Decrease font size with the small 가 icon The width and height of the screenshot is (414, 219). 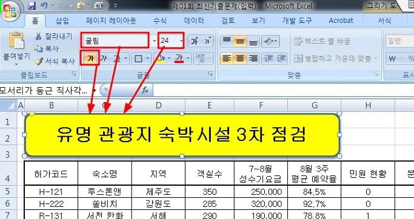pos(207,41)
